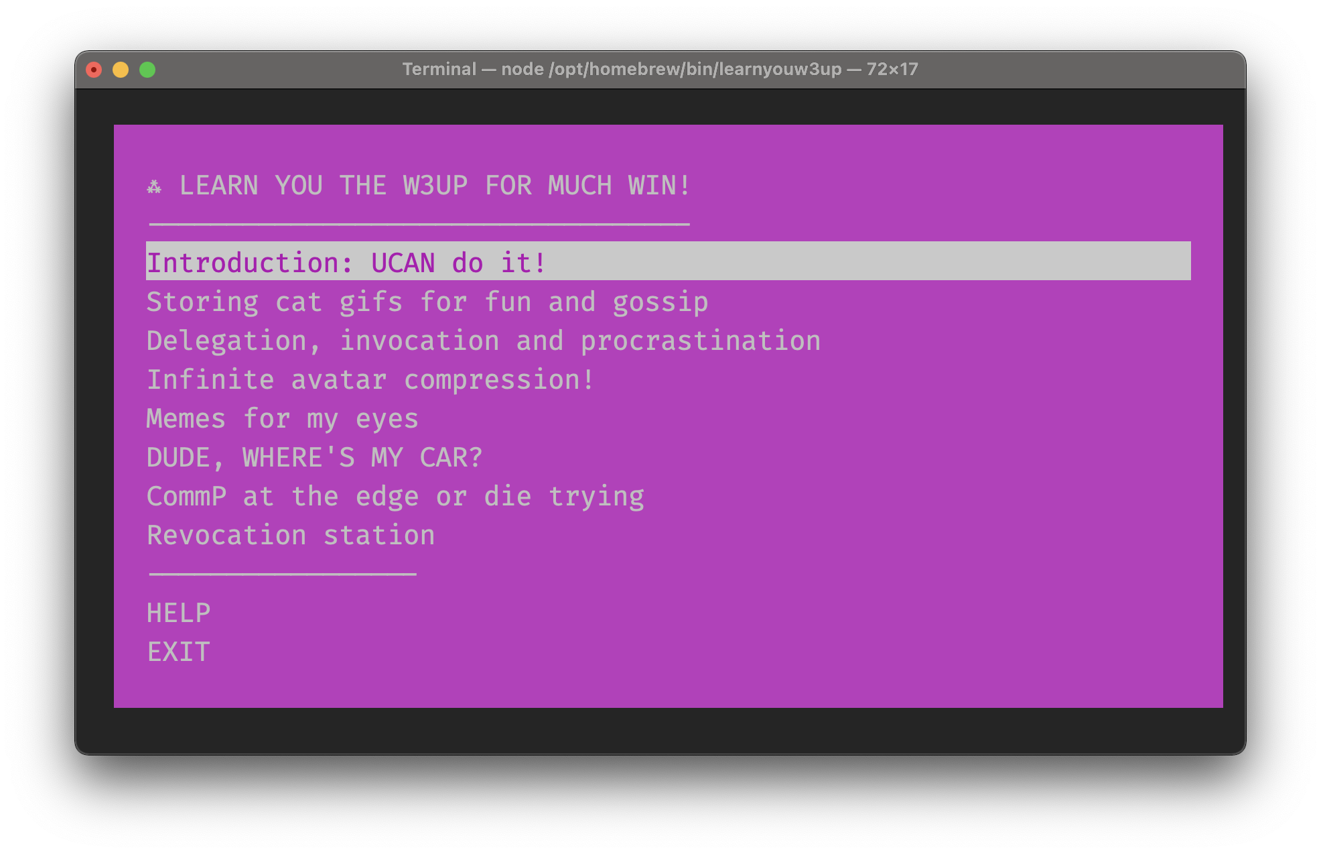Screen dimensions: 1321x854
Task: Select EXIT to quit the tutorial
Action: point(178,650)
